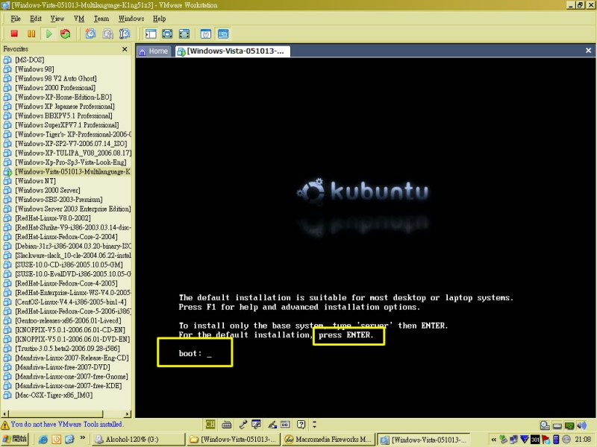This screenshot has height=447, width=597.
Task: Click the 'You do not have VMware Tools installed' message
Action: click(67, 424)
